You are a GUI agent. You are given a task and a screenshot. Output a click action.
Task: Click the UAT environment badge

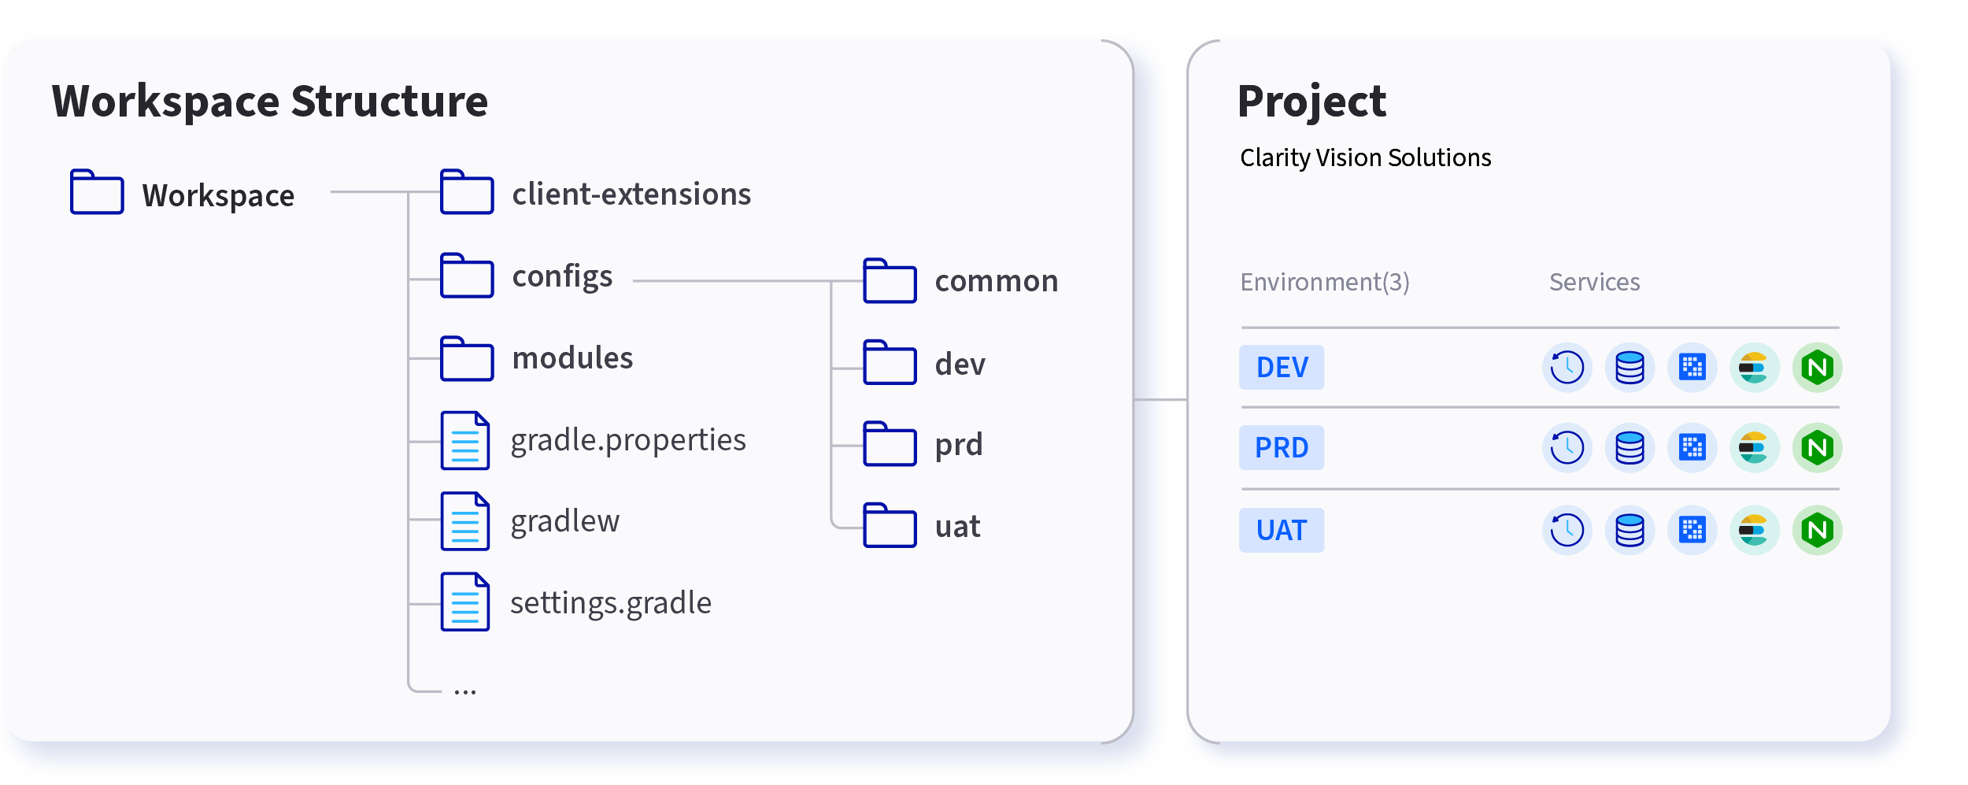point(1282,530)
